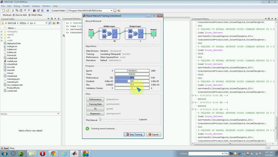Collapse the 8/4/2013 5:40 AM history group
Image resolution: width=278 pixels, height=157 pixels.
tap(193, 96)
